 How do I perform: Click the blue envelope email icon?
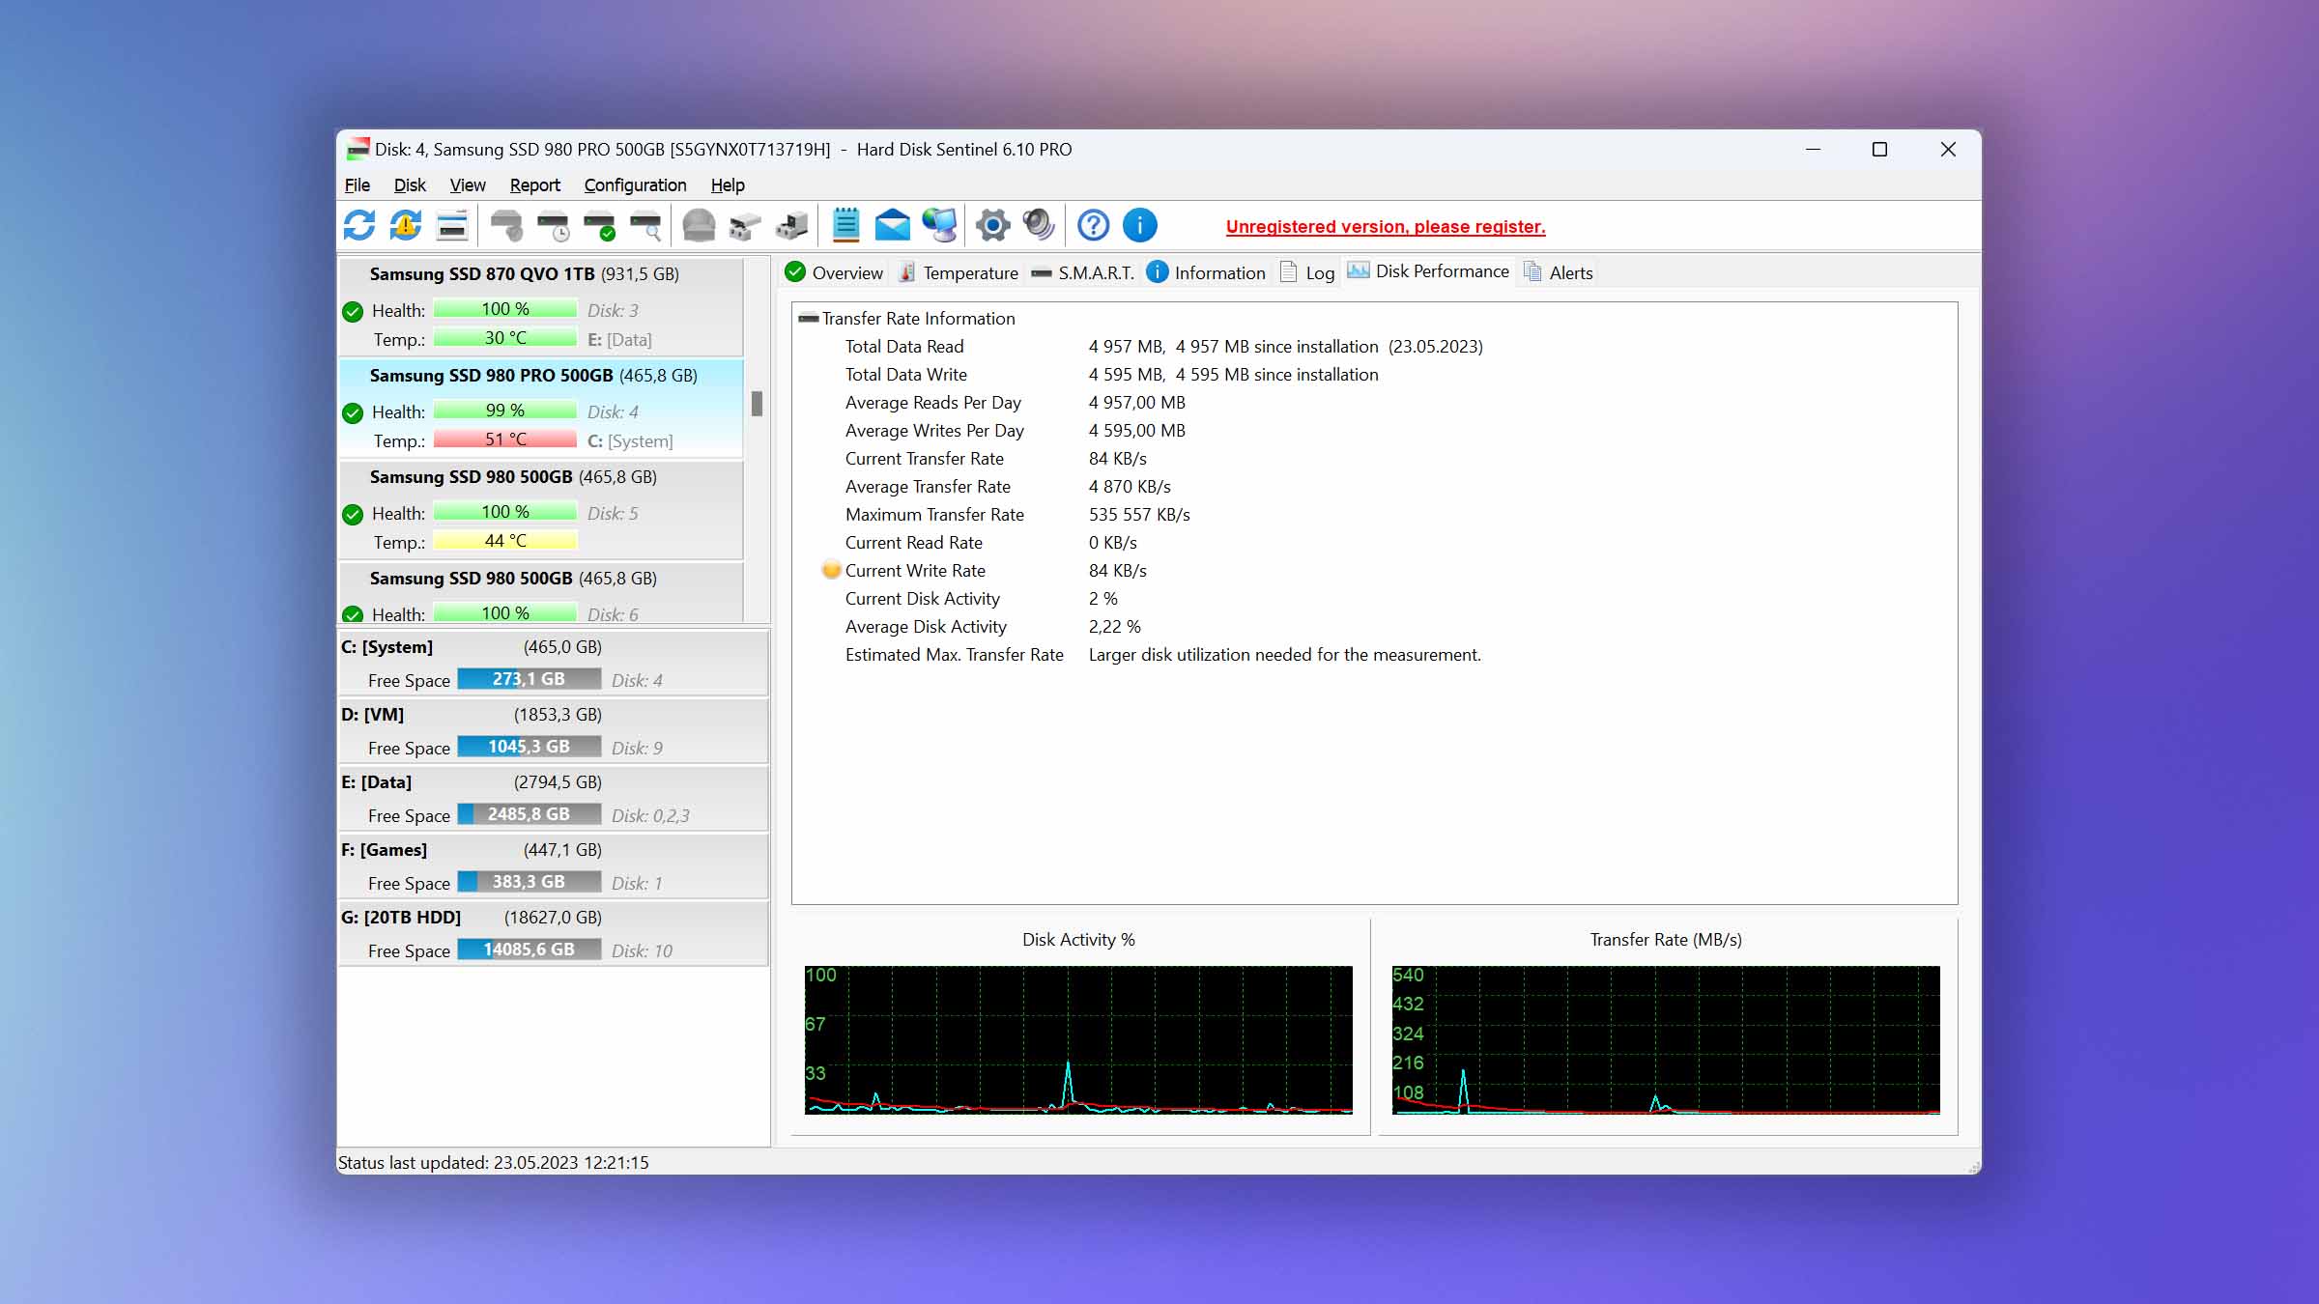click(893, 226)
